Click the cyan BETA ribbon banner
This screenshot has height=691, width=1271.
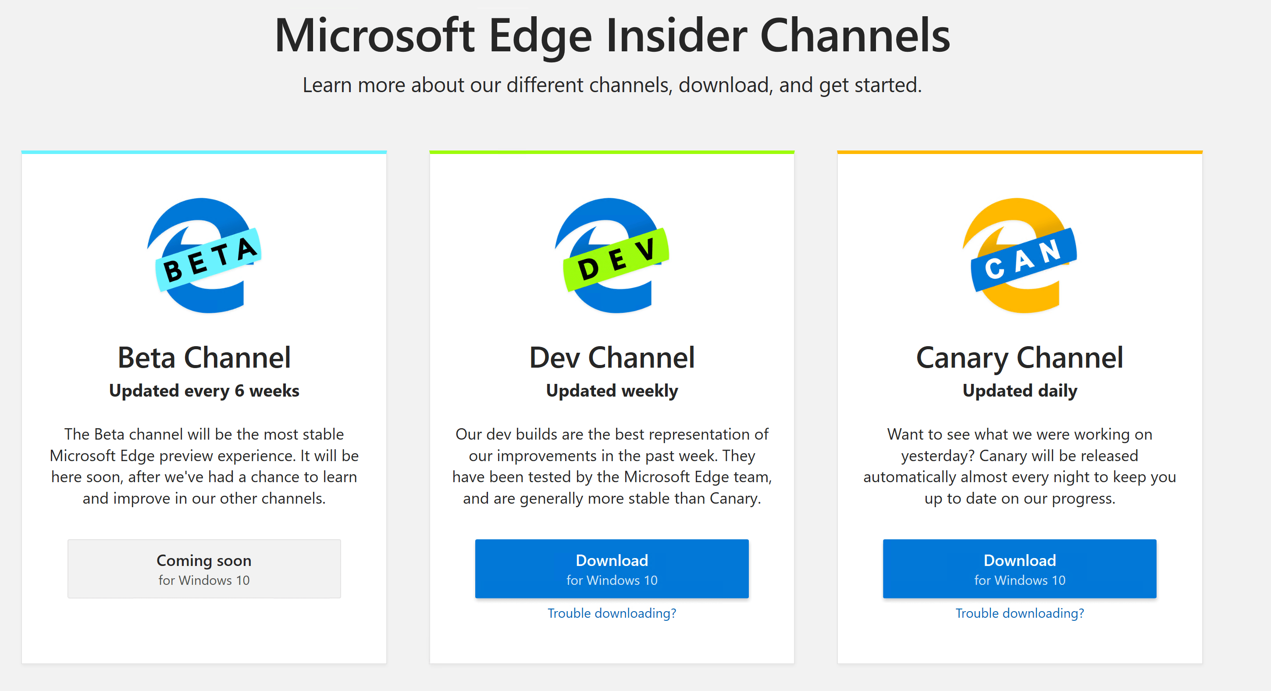coord(209,260)
